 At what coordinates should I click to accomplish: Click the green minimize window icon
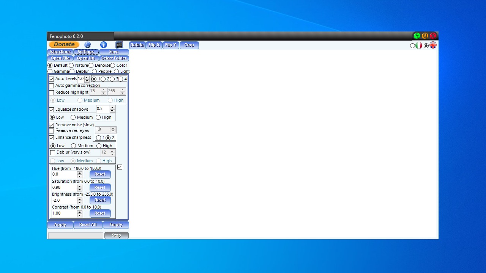point(417,36)
